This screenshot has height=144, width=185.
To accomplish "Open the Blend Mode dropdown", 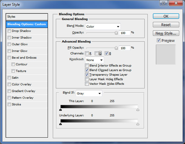I will [x=103, y=26].
